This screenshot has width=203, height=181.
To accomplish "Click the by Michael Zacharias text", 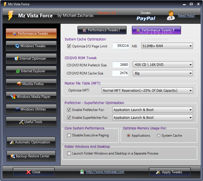I will tap(75, 16).
